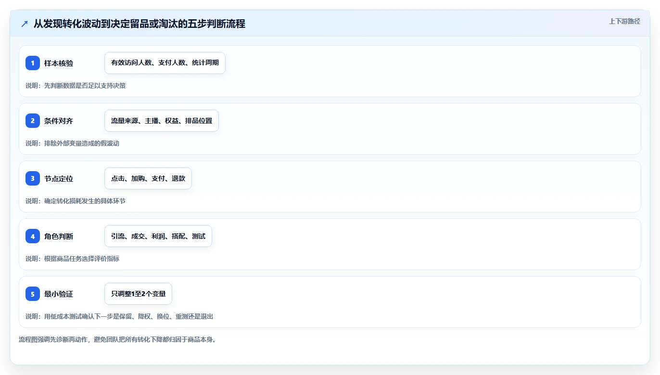
Task: Click the step 1 number badge
Action: click(33, 63)
